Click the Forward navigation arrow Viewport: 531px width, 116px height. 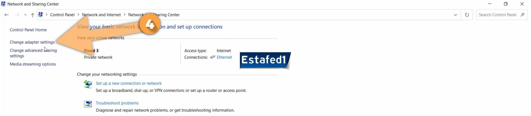(x=17, y=15)
